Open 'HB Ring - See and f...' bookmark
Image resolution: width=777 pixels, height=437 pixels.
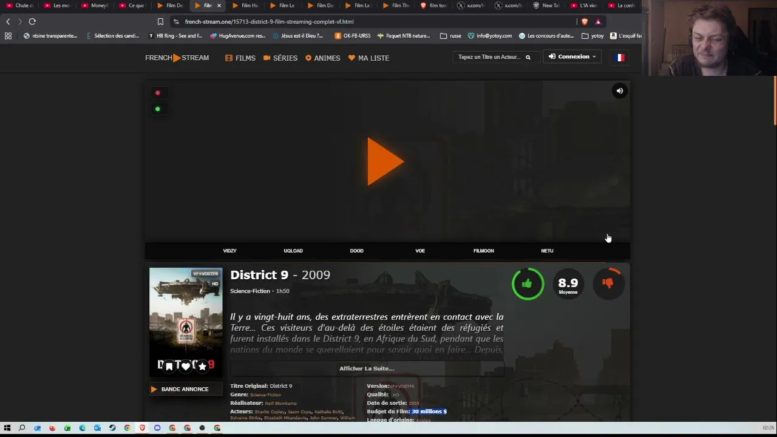[x=175, y=36]
